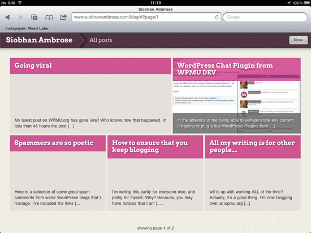Tap the location services arrow icon

click(289, 3)
